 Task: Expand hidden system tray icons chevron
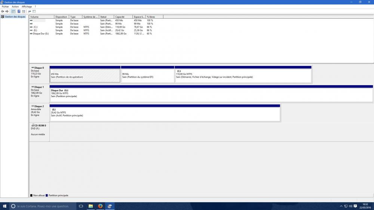[x=341, y=206]
